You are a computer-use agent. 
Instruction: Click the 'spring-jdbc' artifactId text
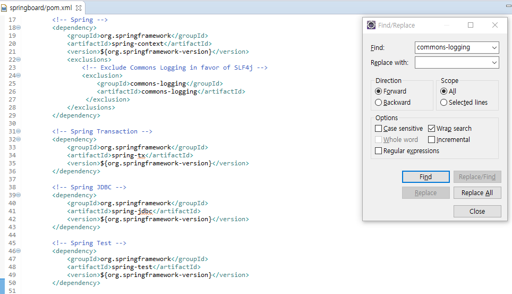click(132, 211)
